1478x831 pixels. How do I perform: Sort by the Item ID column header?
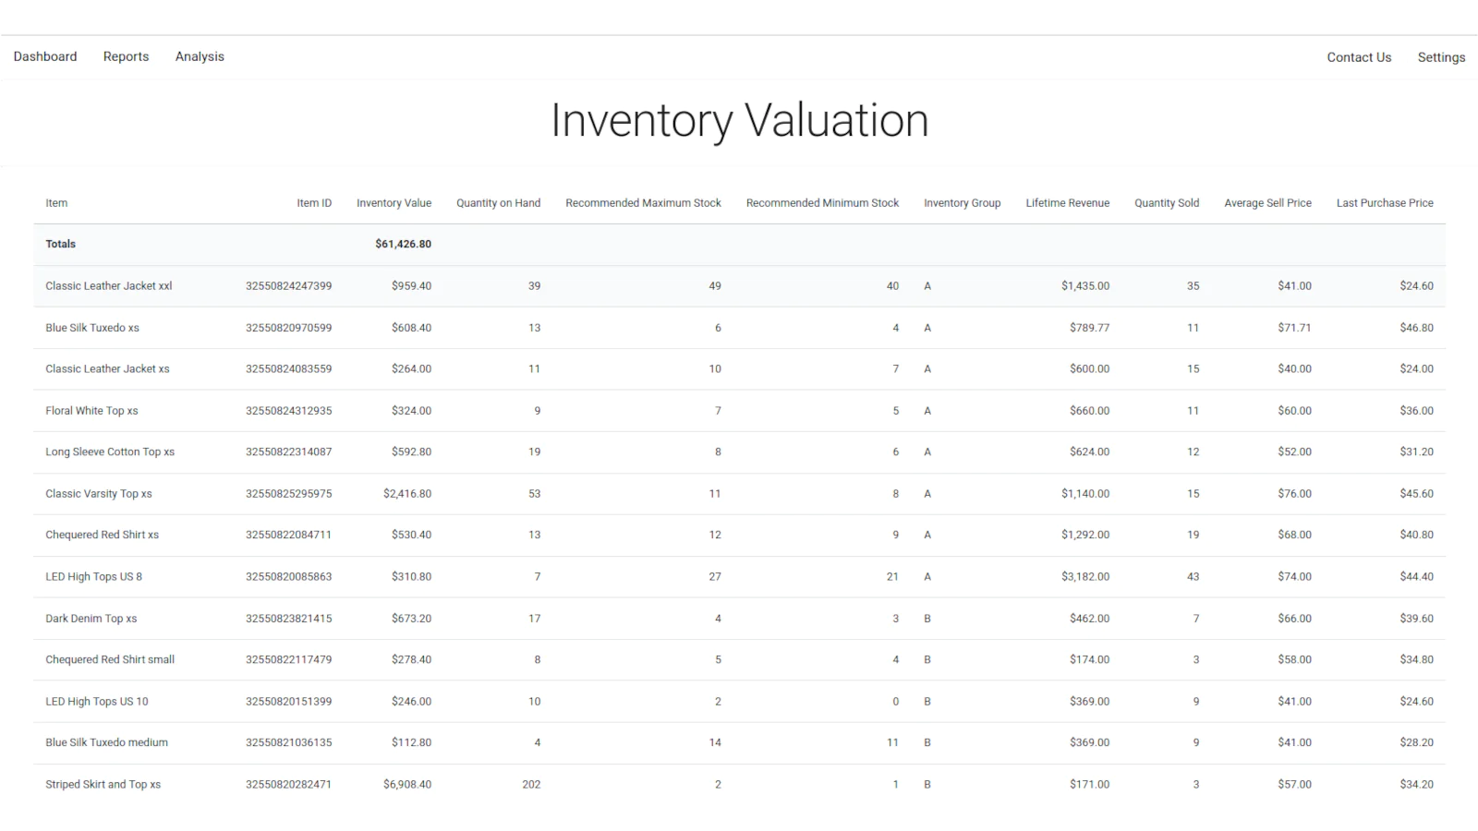(x=314, y=203)
